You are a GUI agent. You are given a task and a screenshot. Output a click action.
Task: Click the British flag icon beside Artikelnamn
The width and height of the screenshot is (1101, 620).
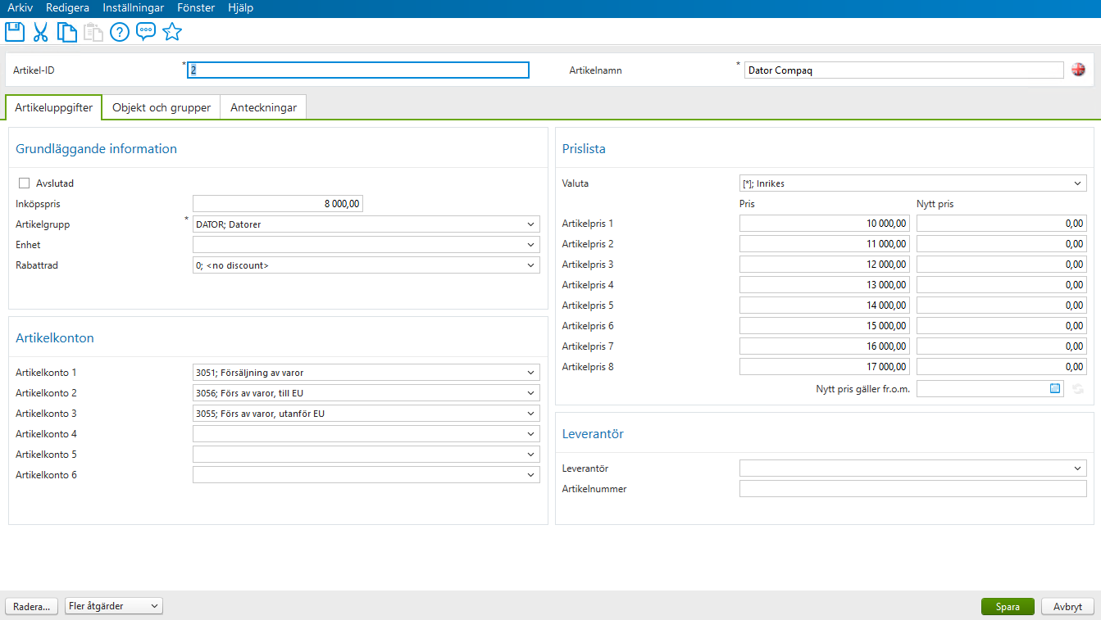tap(1078, 70)
